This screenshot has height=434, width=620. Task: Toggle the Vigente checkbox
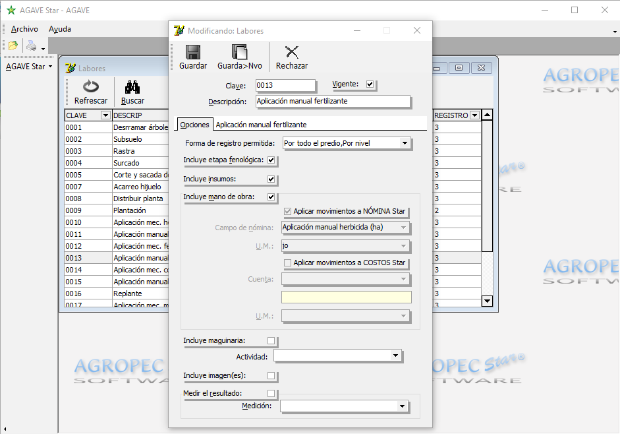pyautogui.click(x=370, y=84)
